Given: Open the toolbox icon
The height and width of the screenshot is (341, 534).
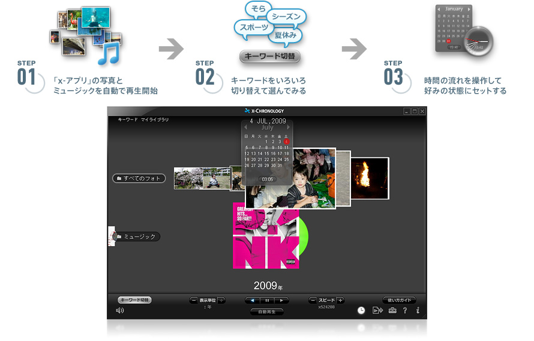Looking at the screenshot, I should pyautogui.click(x=392, y=310).
